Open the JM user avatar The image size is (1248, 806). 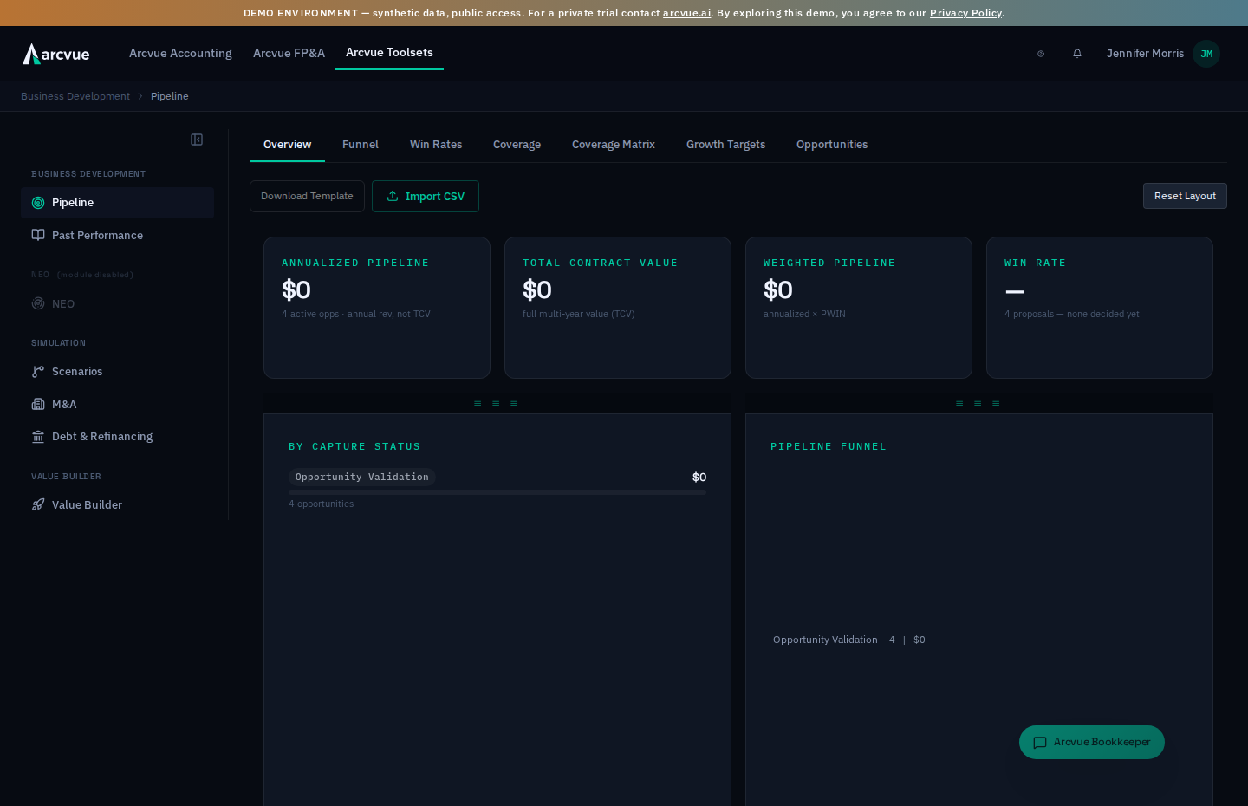pyautogui.click(x=1206, y=54)
